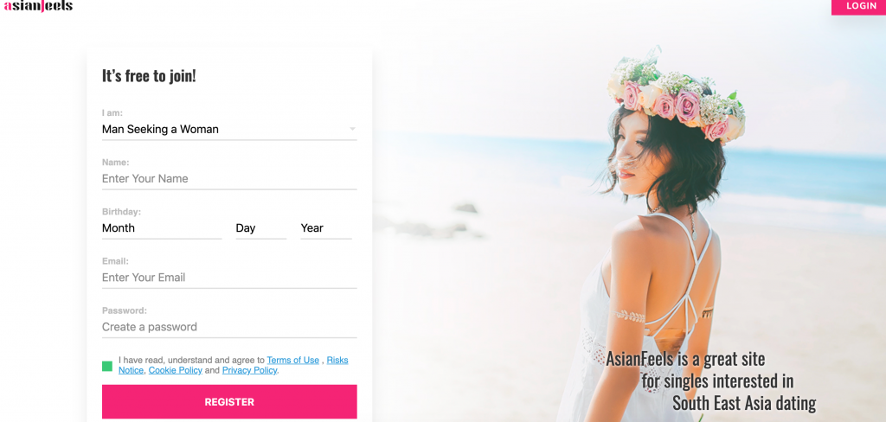
Task: Open the Day birthday dropdown
Action: click(x=261, y=228)
